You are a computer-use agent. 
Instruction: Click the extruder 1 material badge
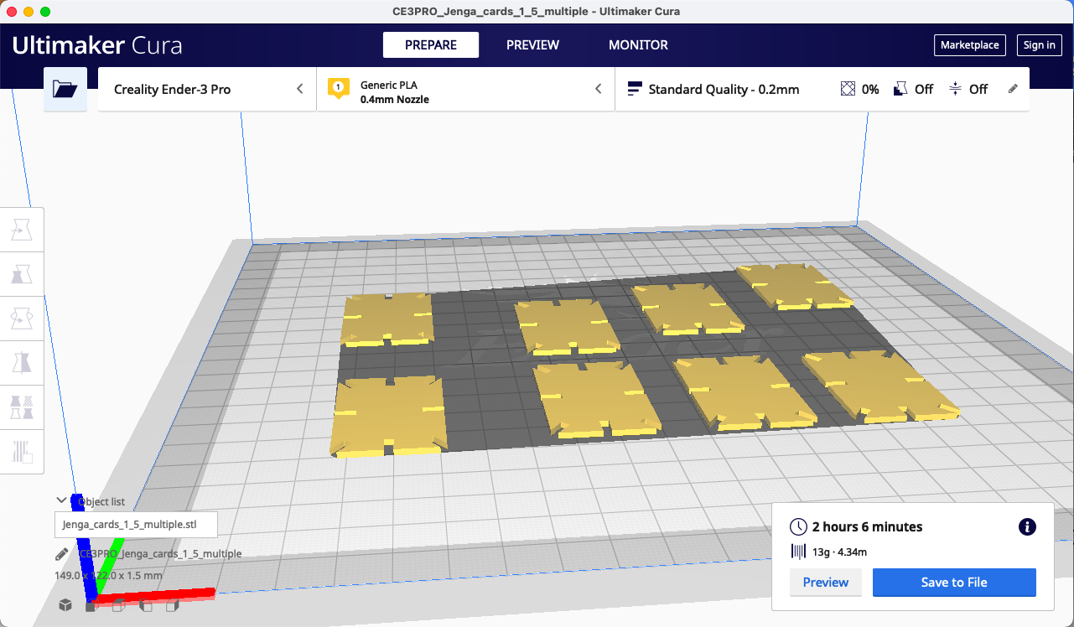[338, 88]
